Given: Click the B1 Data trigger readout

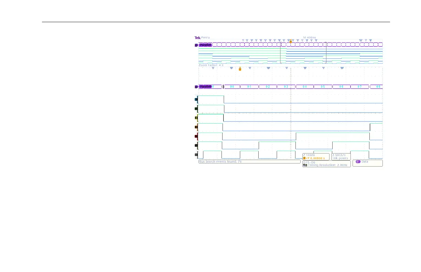Looking at the screenshot, I should tap(367, 162).
